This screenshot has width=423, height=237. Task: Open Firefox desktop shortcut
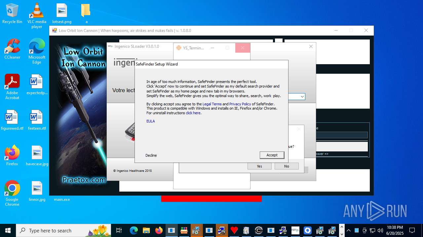[12, 156]
